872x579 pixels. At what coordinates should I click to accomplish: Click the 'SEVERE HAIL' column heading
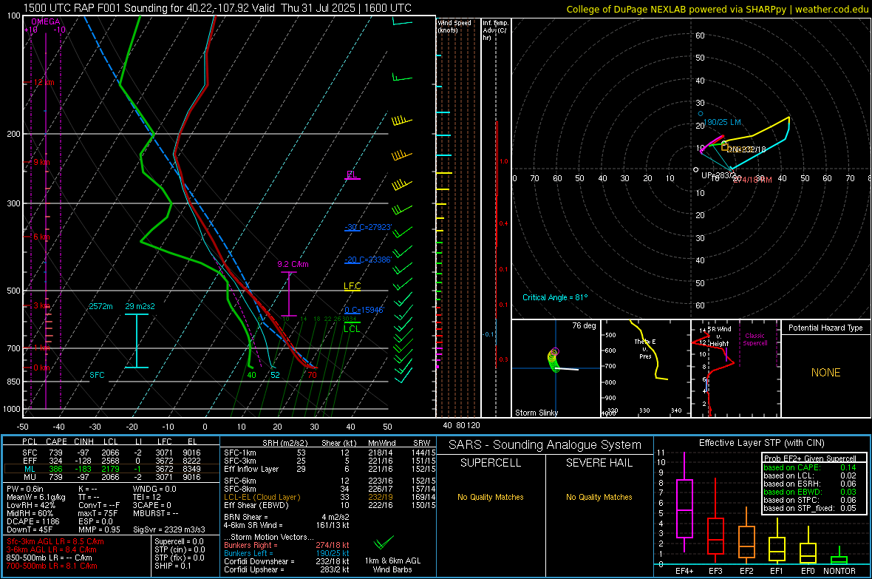(599, 463)
